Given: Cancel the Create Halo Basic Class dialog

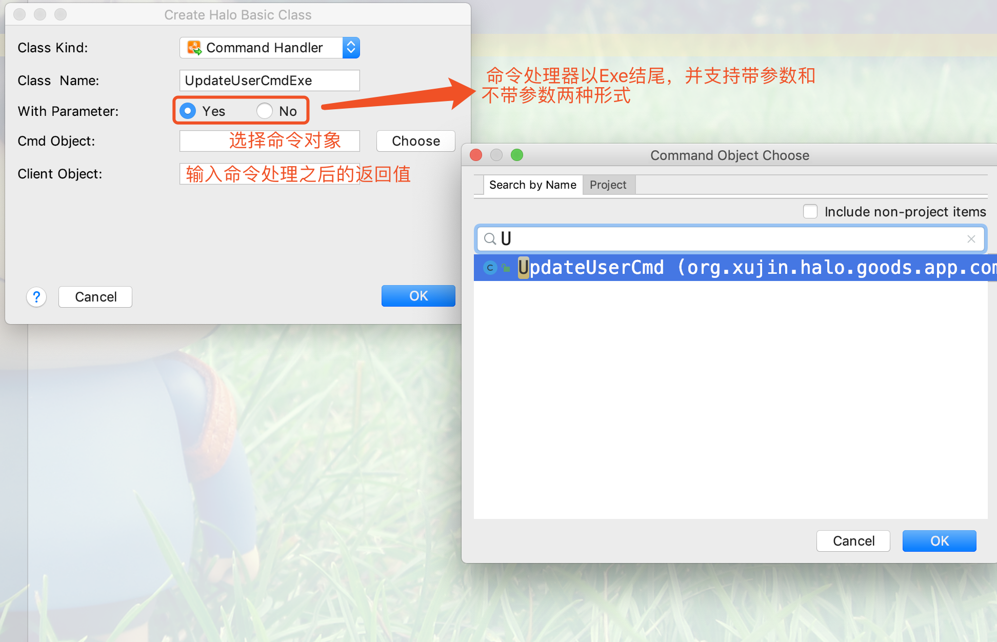Looking at the screenshot, I should (95, 297).
